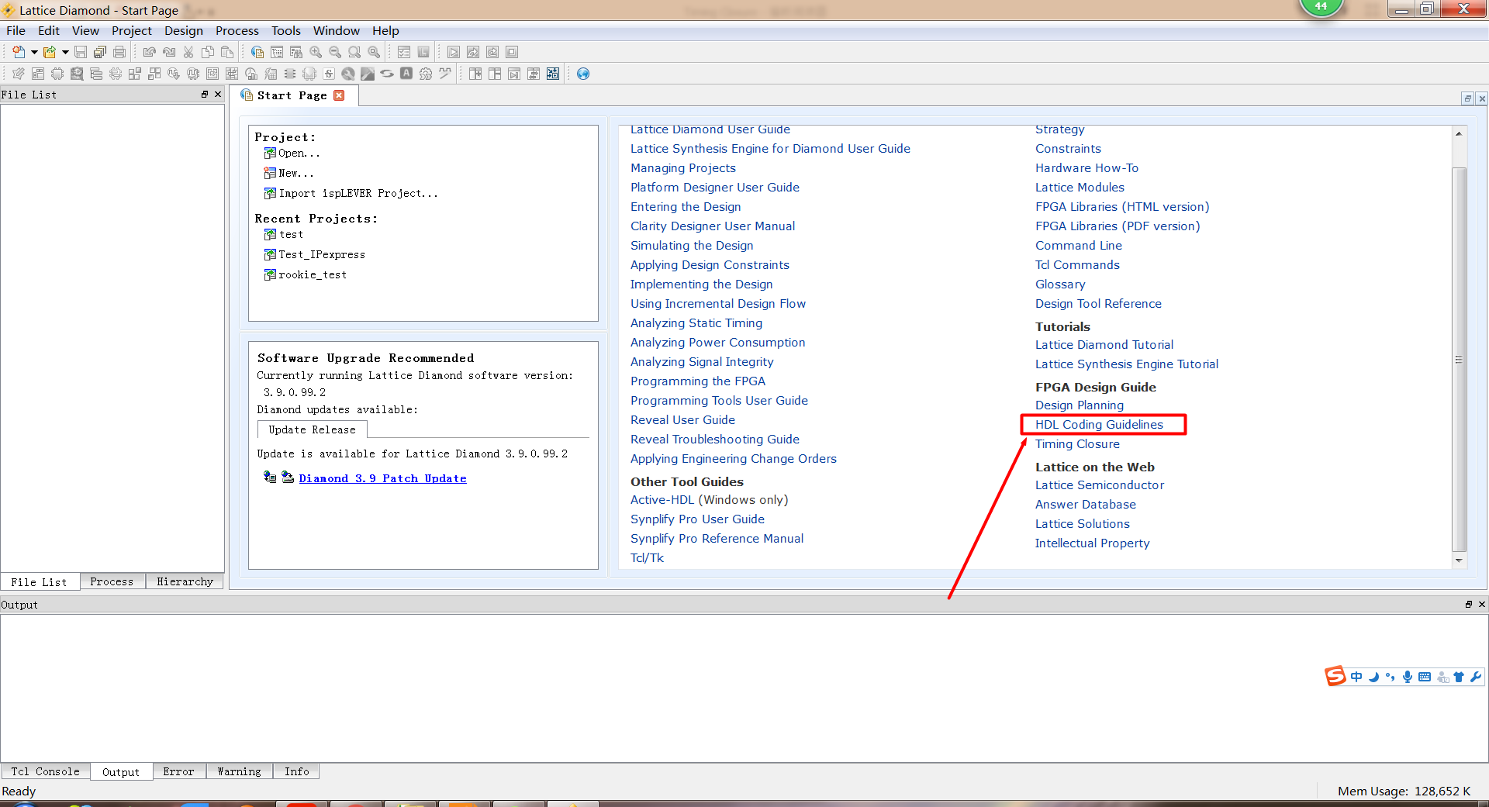Open the Answer Database link
The image size is (1489, 807).
click(x=1085, y=505)
